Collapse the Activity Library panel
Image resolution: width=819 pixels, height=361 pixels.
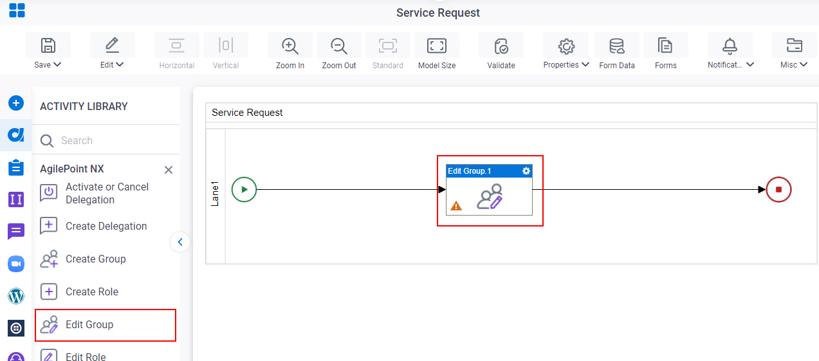pos(180,242)
